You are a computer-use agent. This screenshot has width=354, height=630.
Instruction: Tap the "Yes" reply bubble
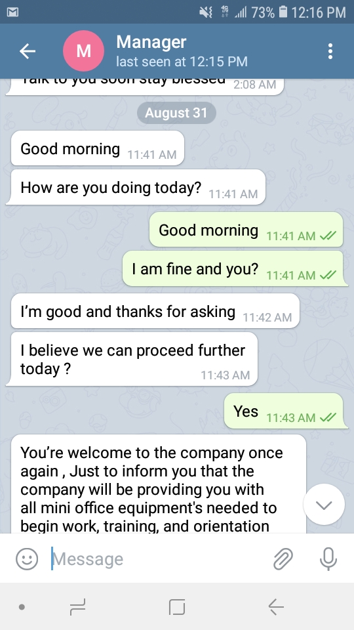click(x=285, y=411)
